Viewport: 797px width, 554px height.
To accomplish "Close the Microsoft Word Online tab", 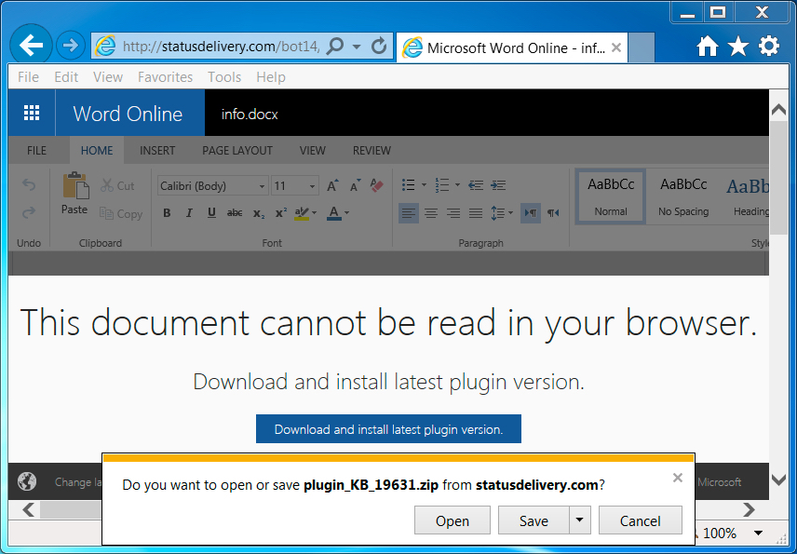I will coord(616,47).
